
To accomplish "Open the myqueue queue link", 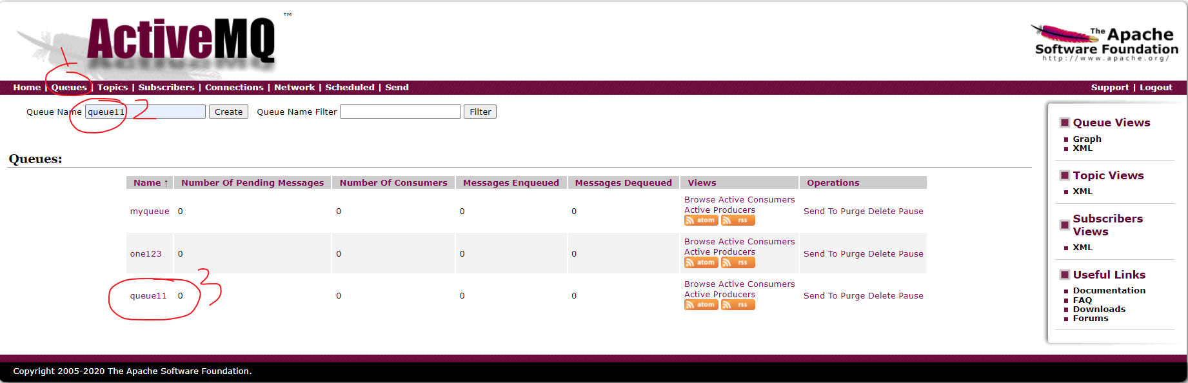I will point(150,211).
